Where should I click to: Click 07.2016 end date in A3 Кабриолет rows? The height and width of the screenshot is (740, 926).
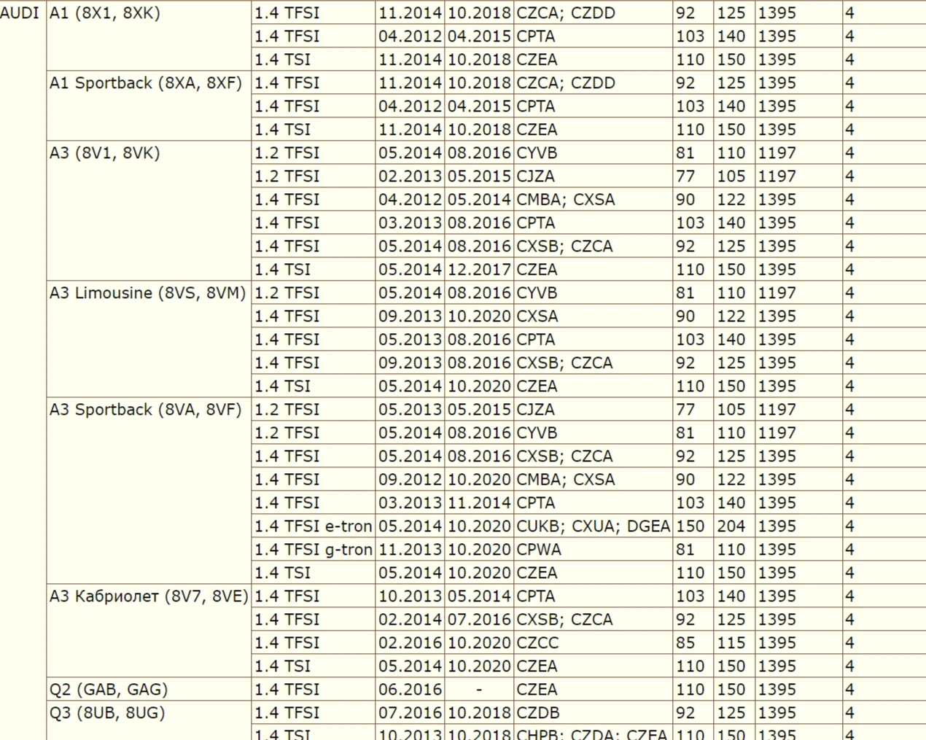click(x=479, y=620)
